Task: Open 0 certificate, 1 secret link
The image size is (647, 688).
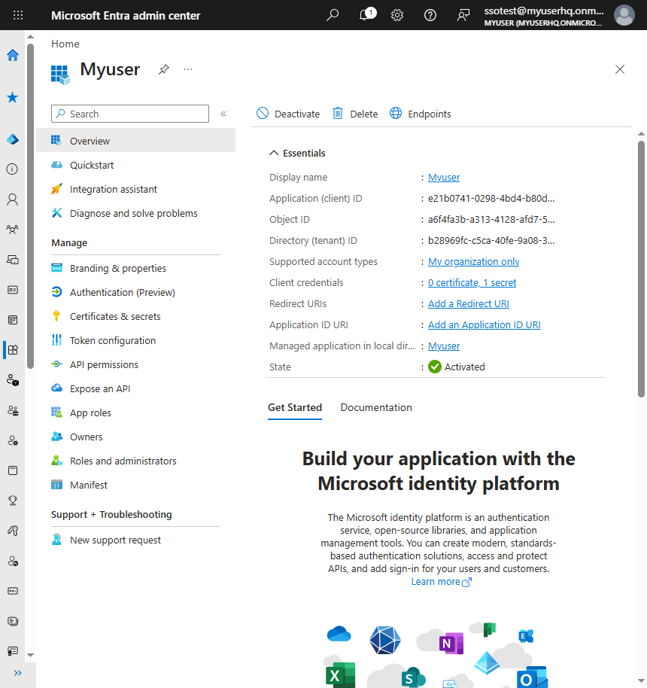Action: point(472,282)
